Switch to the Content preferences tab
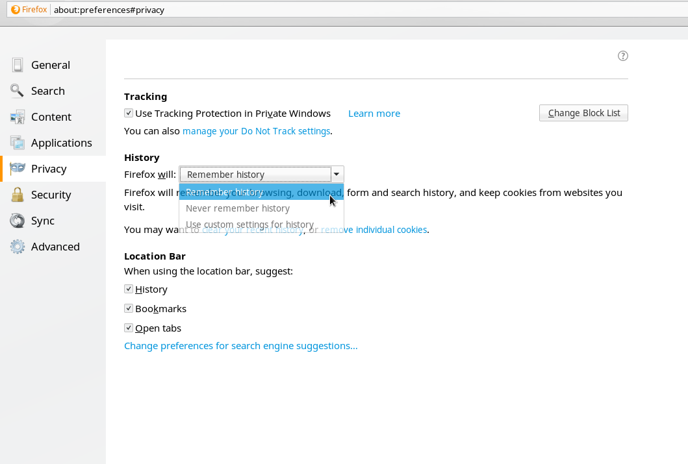Image resolution: width=688 pixels, height=464 pixels. point(53,117)
